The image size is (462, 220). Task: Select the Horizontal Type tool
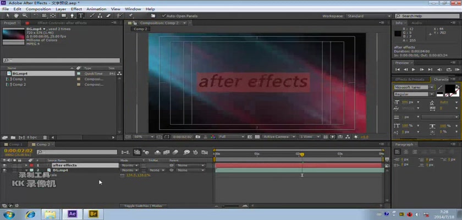click(81, 15)
